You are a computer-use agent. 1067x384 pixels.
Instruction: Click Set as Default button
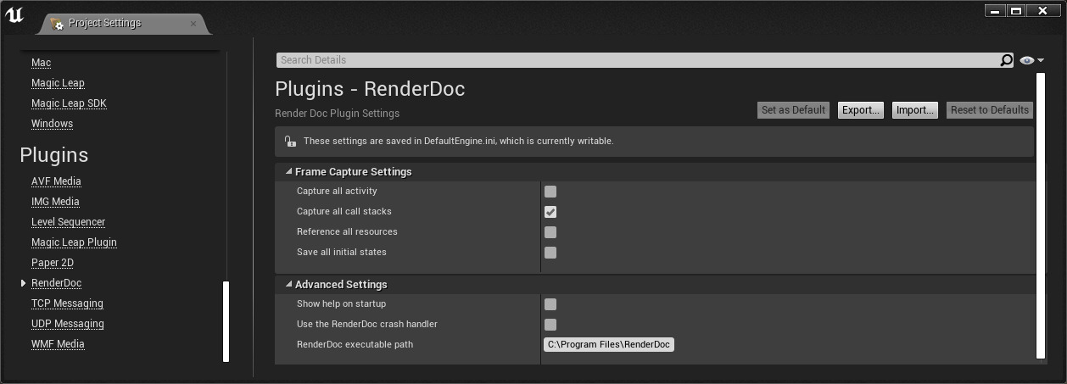point(793,110)
